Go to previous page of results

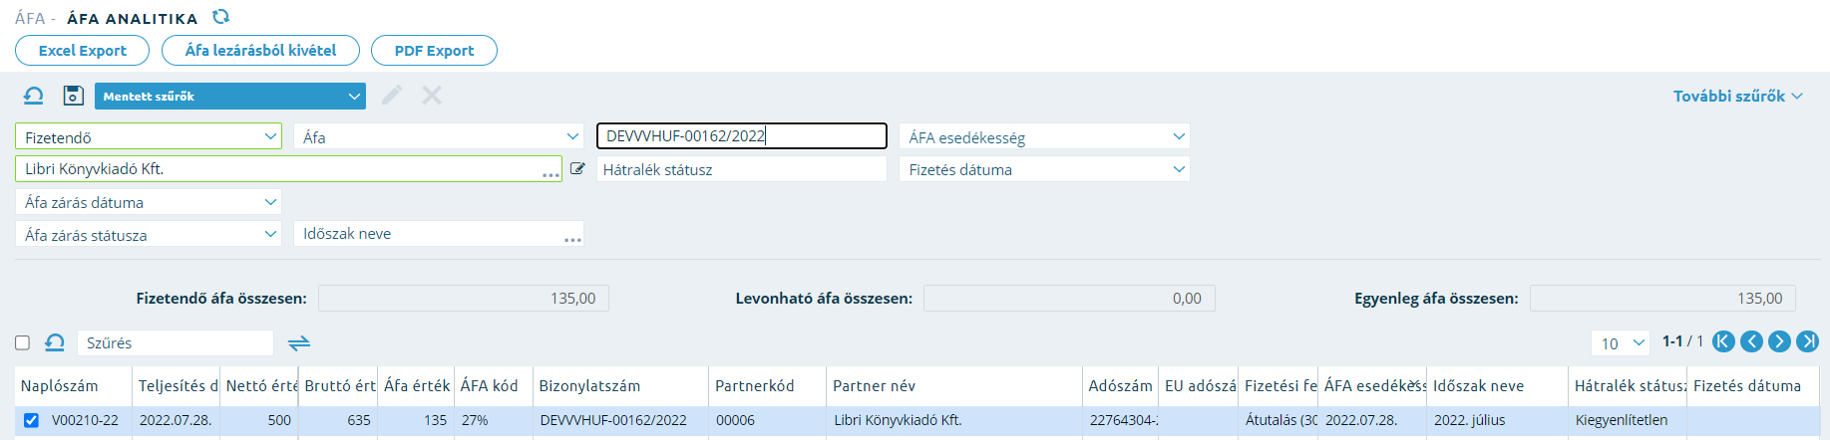click(1751, 341)
